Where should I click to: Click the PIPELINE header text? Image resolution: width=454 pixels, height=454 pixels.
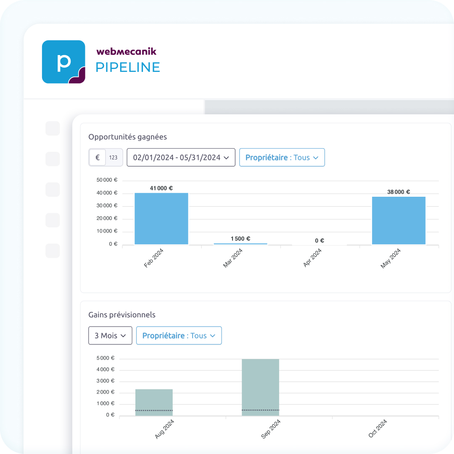(x=127, y=67)
